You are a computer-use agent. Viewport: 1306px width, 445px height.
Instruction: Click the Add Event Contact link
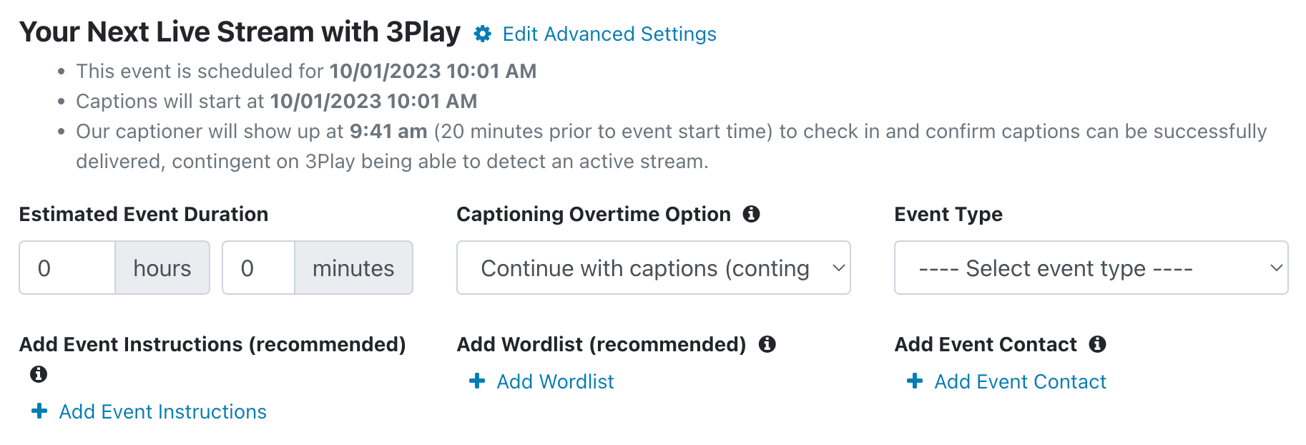(1020, 381)
